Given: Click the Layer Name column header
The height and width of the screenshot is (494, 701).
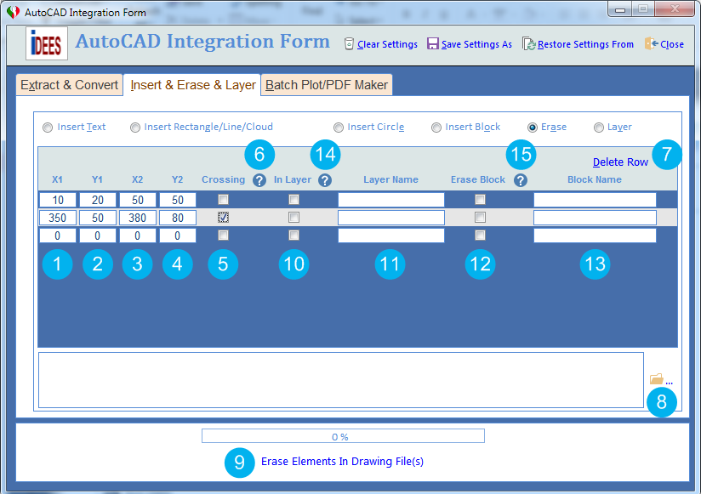Looking at the screenshot, I should (x=390, y=179).
